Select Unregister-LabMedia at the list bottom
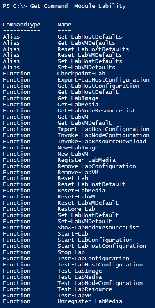 click(x=90, y=301)
